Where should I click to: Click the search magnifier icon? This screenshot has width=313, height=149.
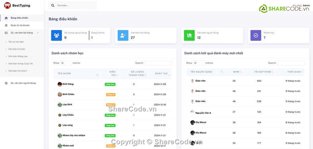click(53, 5)
